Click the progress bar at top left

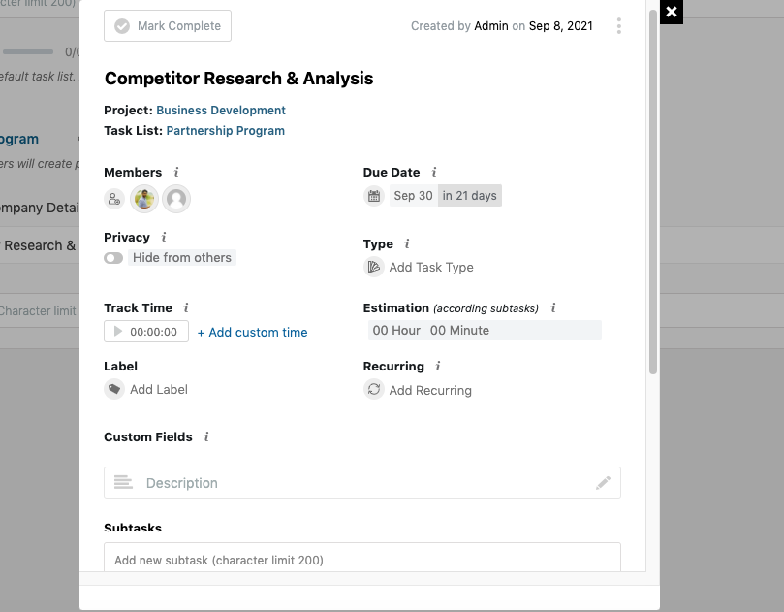click(27, 50)
